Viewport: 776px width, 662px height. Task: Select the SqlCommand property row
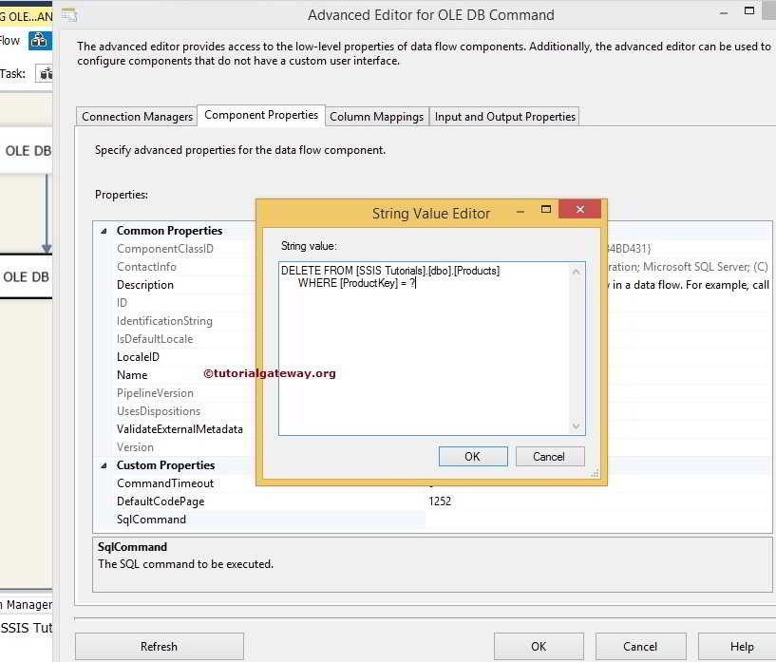pos(152,519)
